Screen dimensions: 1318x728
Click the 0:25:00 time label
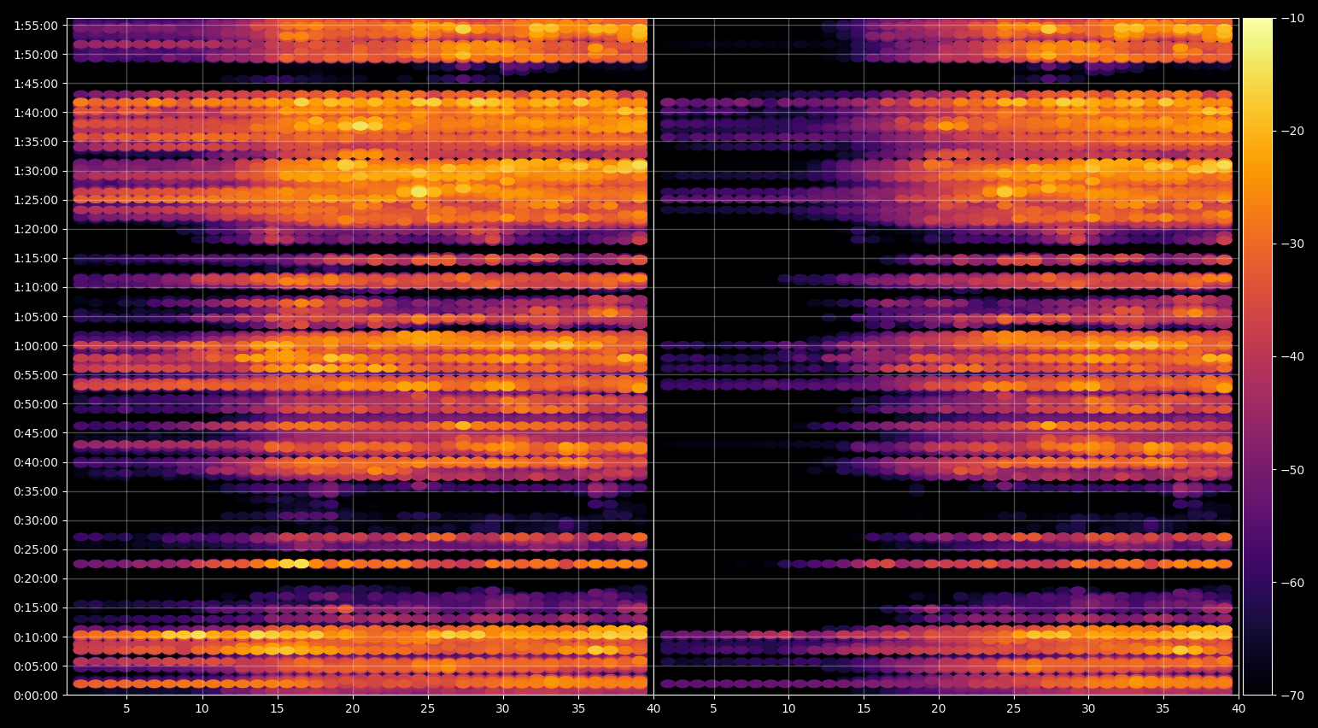[36, 549]
